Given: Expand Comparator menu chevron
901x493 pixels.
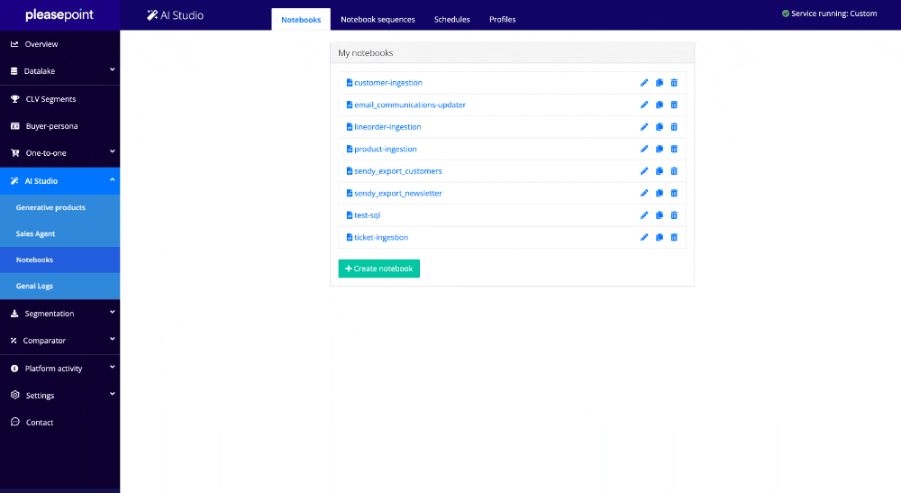Looking at the screenshot, I should (112, 339).
